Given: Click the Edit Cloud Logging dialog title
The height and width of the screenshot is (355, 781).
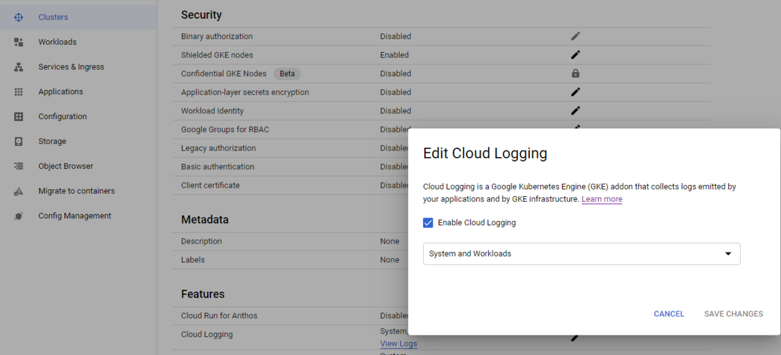Looking at the screenshot, I should (485, 154).
